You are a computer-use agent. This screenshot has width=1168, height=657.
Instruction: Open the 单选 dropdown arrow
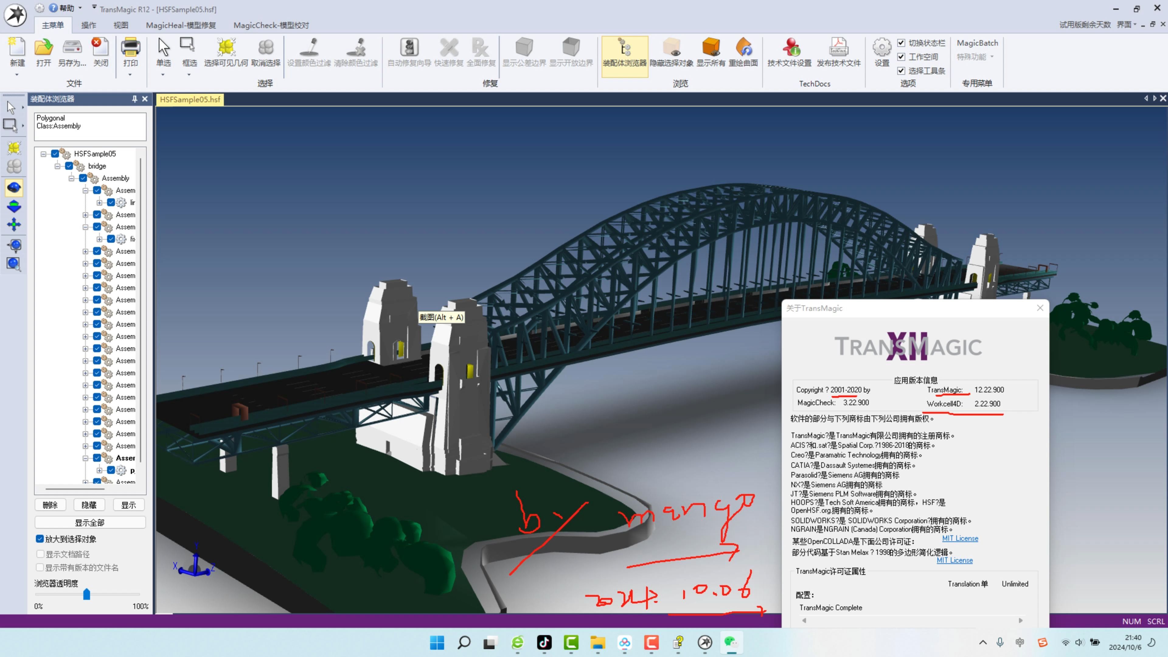click(163, 74)
